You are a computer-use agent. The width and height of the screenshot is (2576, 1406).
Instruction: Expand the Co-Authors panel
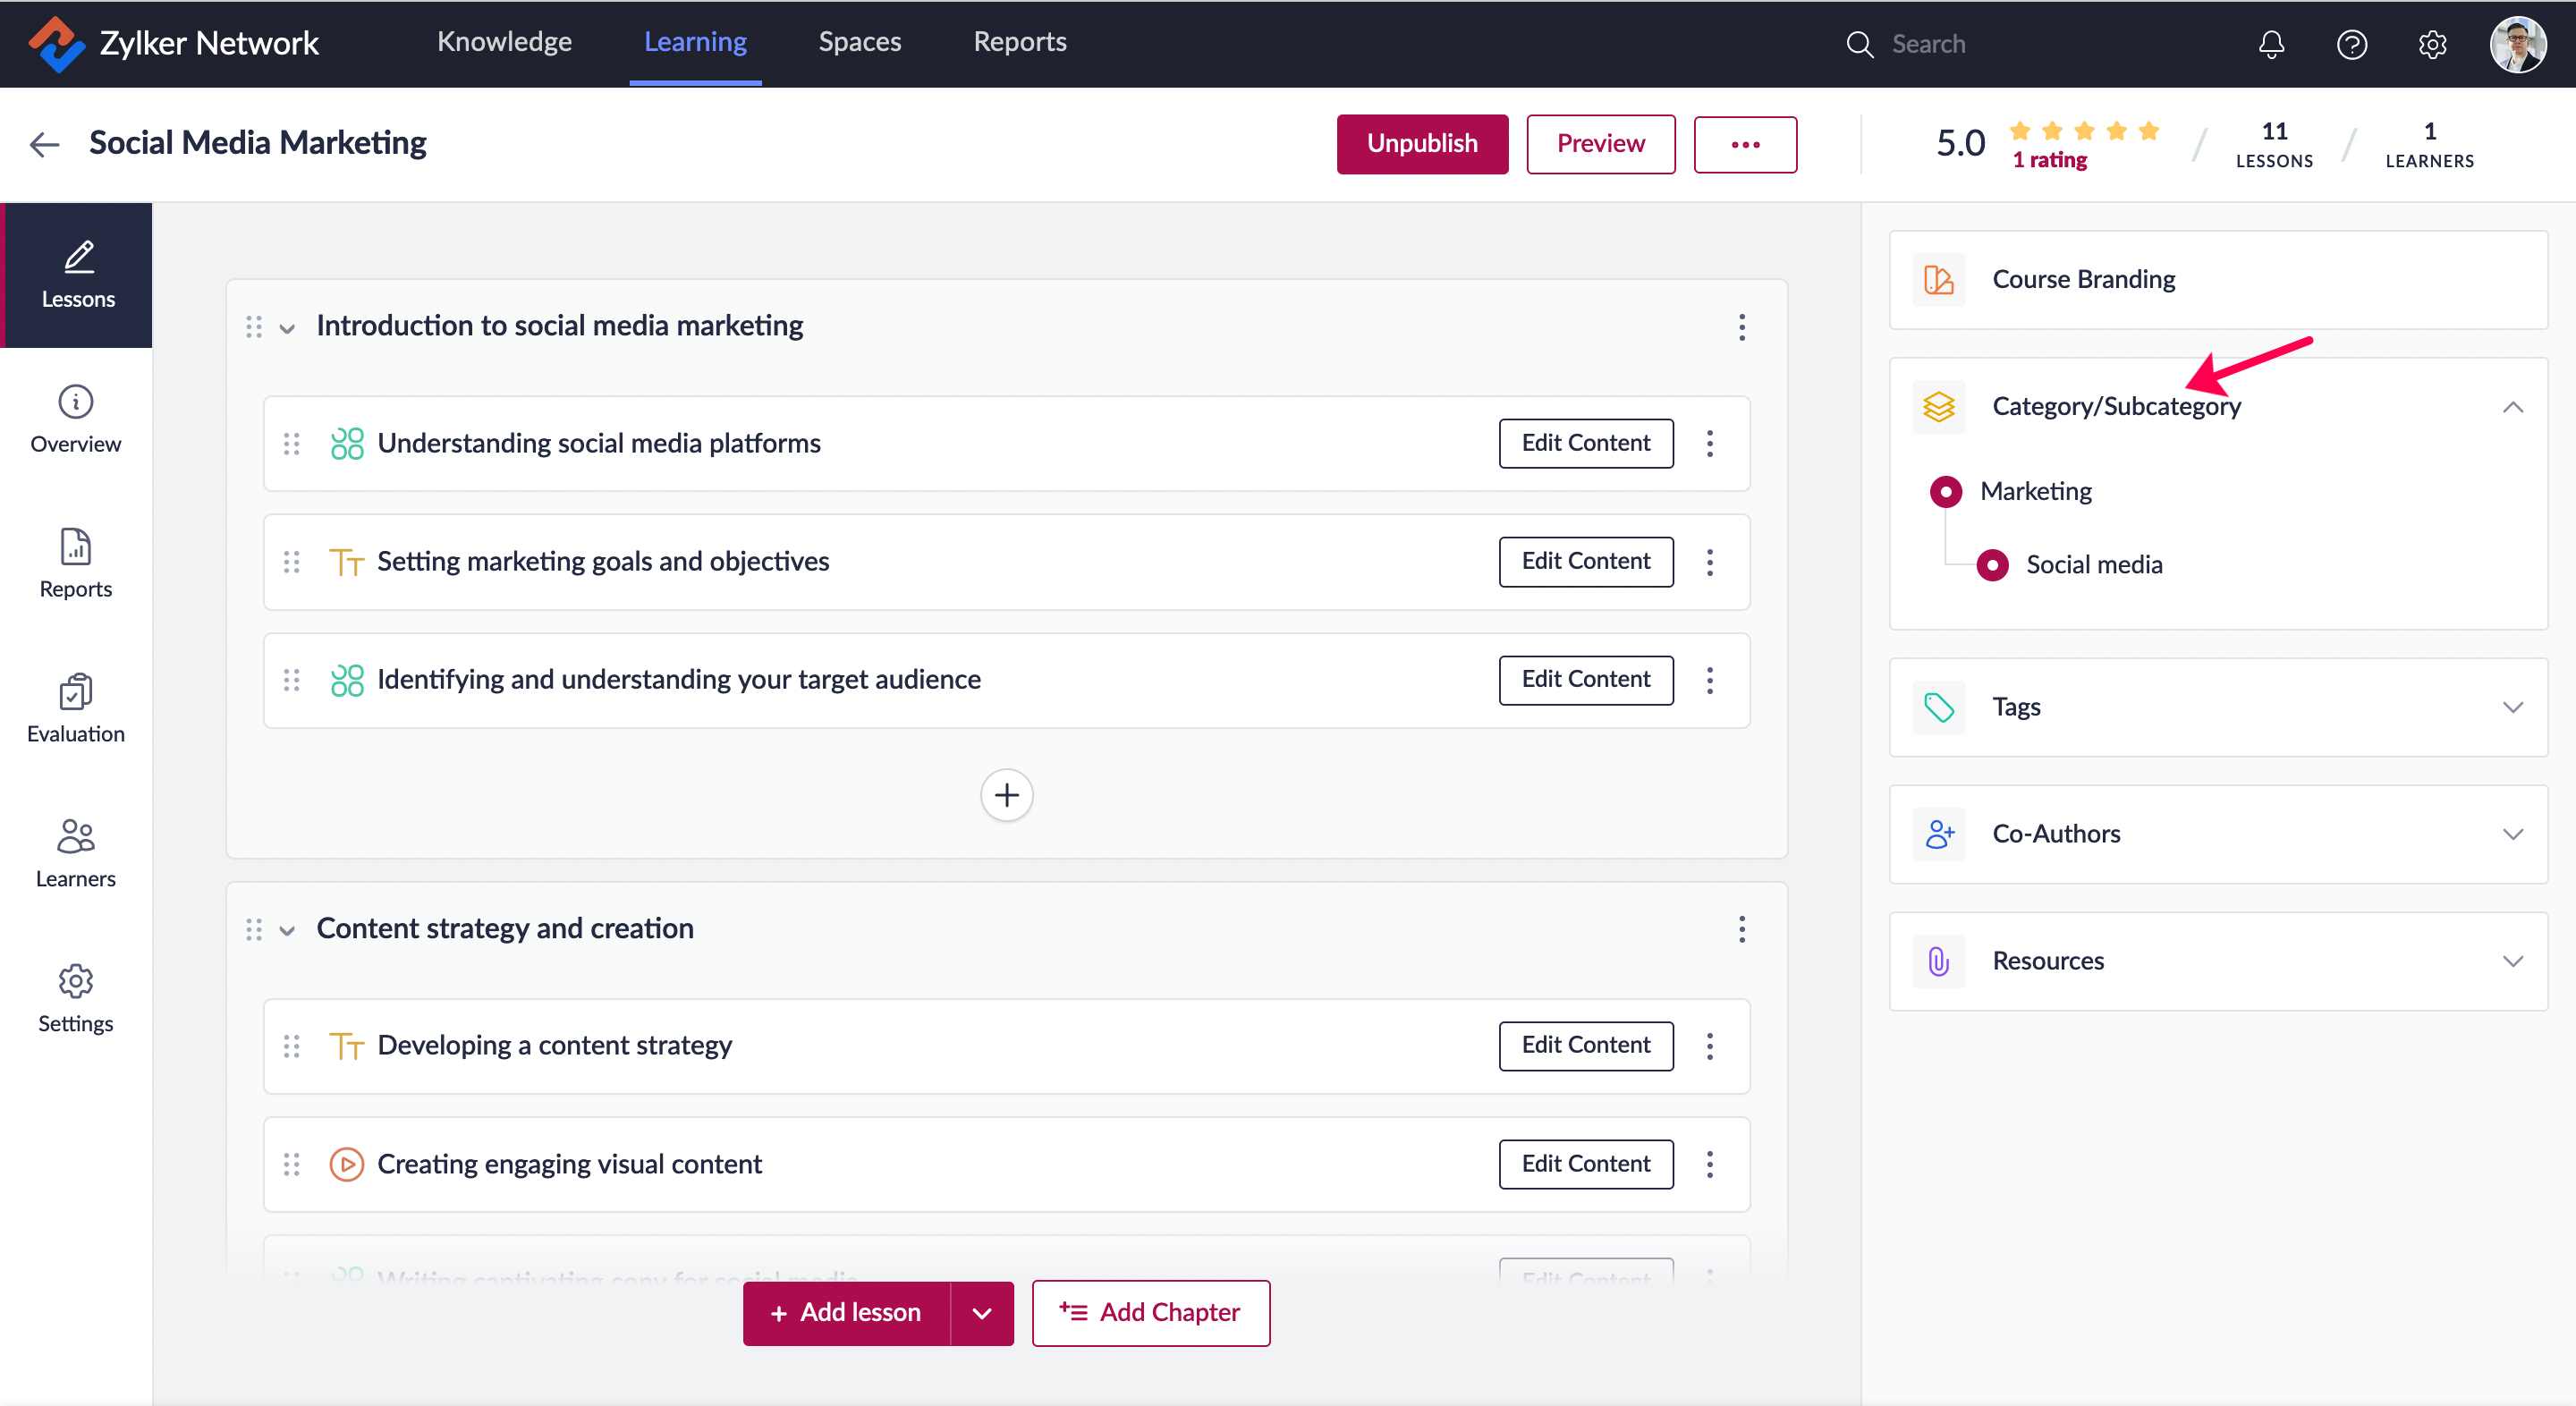coord(2512,834)
